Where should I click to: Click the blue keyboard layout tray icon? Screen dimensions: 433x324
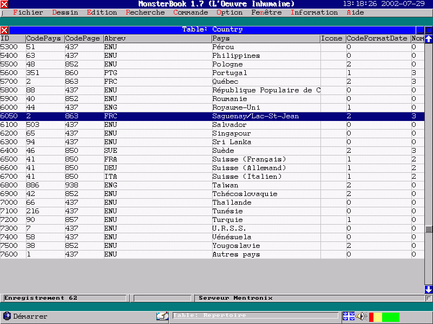point(348,316)
